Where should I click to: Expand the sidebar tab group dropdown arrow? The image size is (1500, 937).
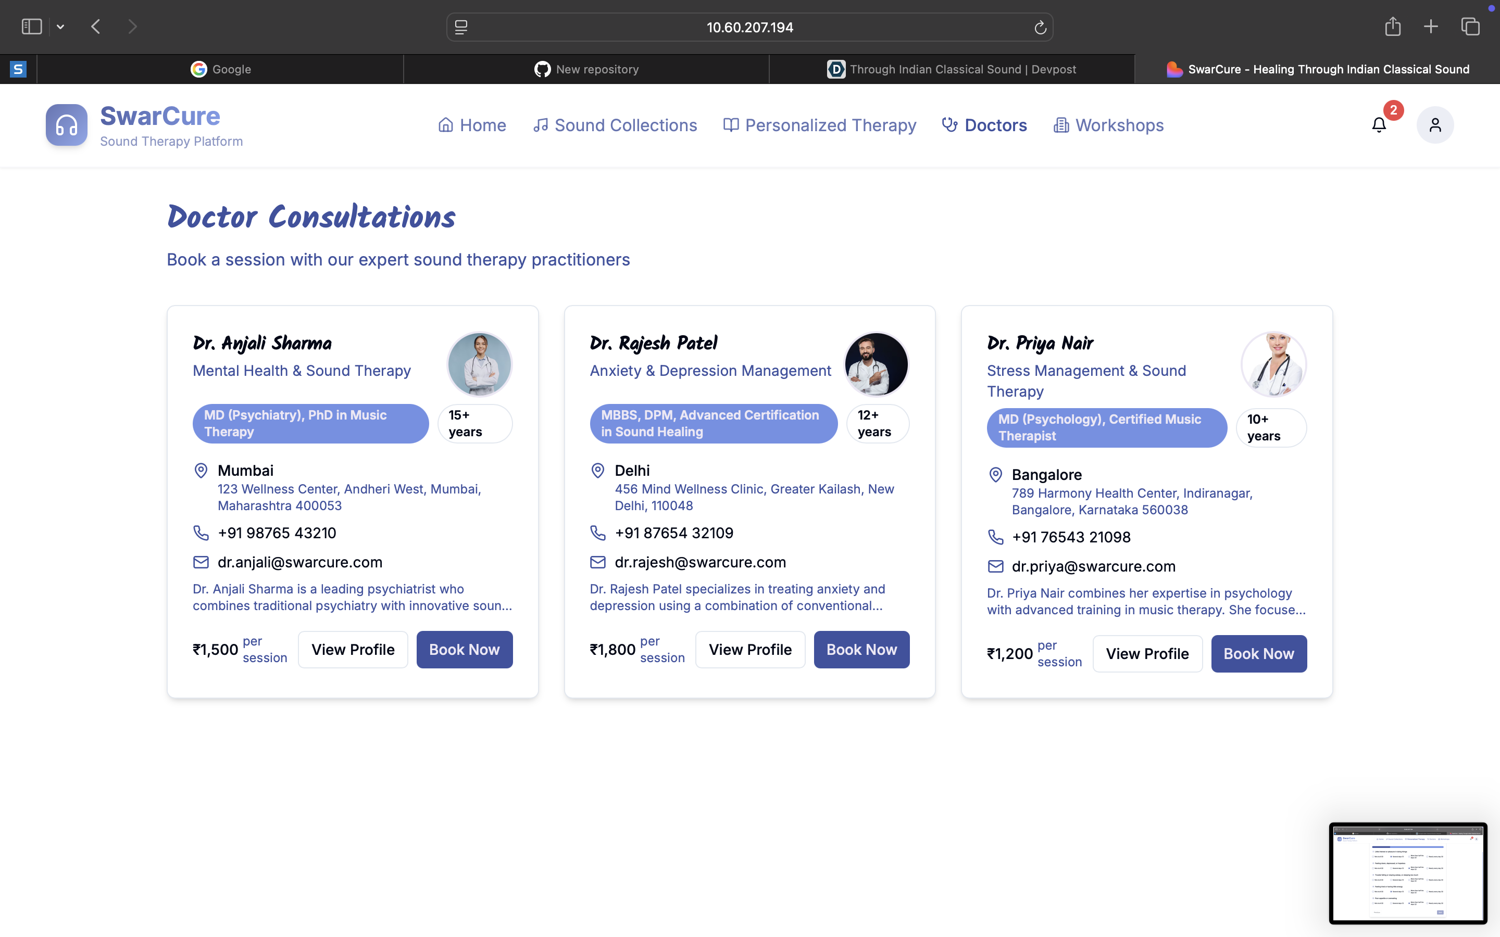tap(60, 27)
